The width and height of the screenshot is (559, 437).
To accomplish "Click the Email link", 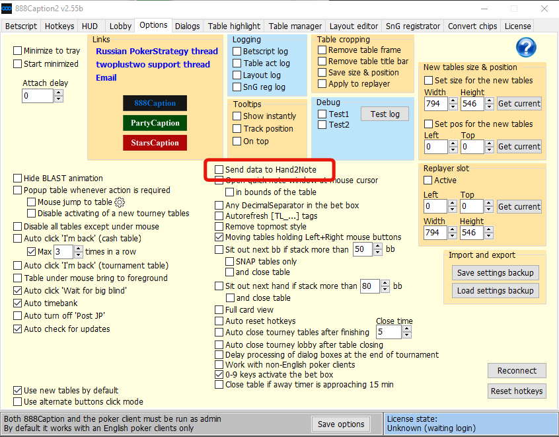I will [106, 78].
